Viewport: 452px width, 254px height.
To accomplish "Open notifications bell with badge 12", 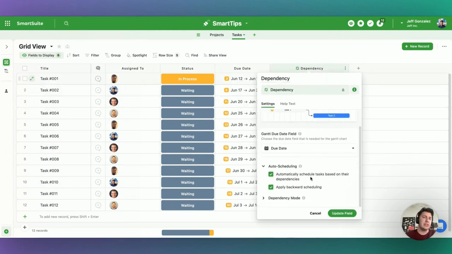I will coord(380,23).
